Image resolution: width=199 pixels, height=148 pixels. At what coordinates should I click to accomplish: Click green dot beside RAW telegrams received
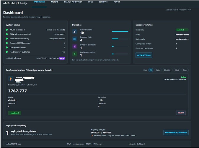[7, 34]
